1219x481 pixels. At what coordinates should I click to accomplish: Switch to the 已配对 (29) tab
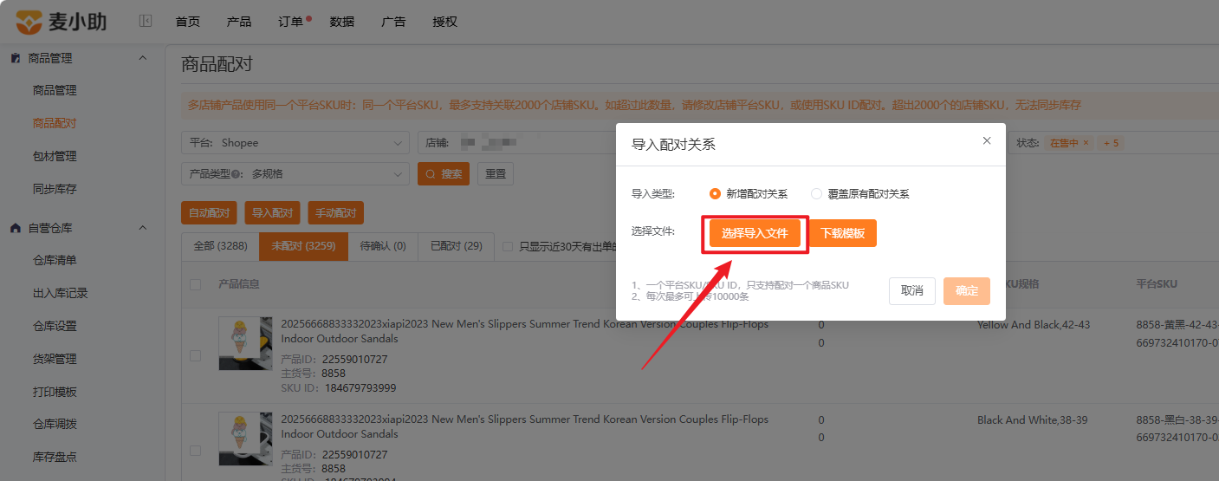tap(457, 246)
